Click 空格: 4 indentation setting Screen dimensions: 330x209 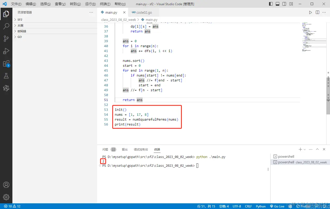point(224,206)
